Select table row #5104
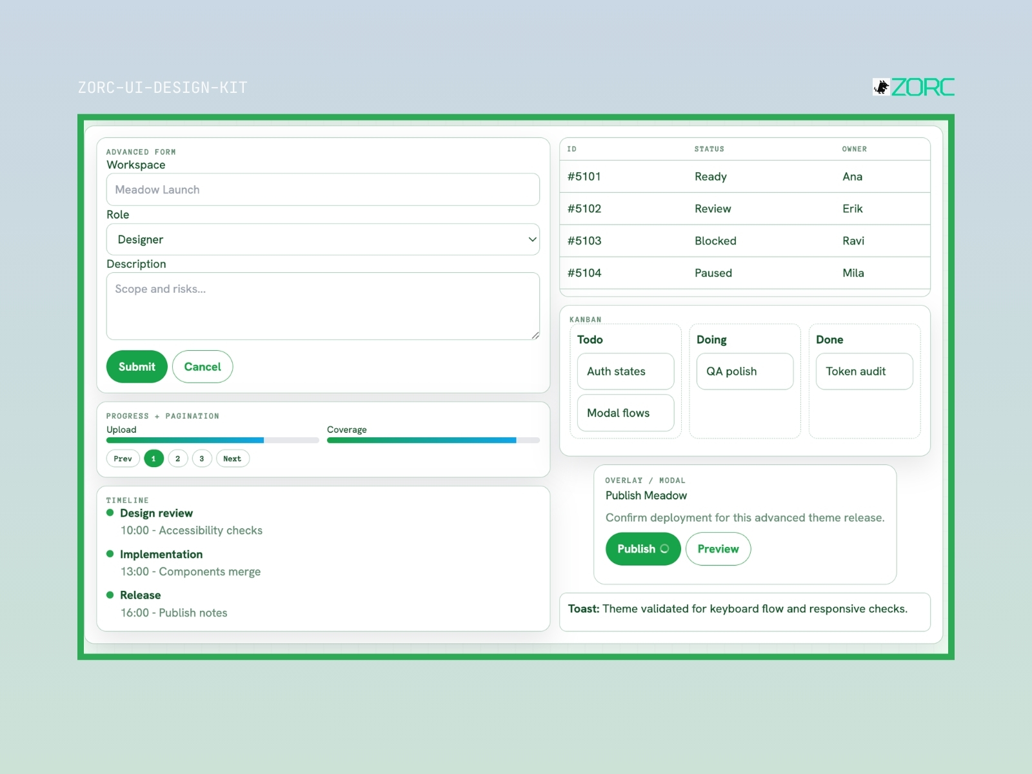This screenshot has width=1032, height=774. tap(745, 273)
